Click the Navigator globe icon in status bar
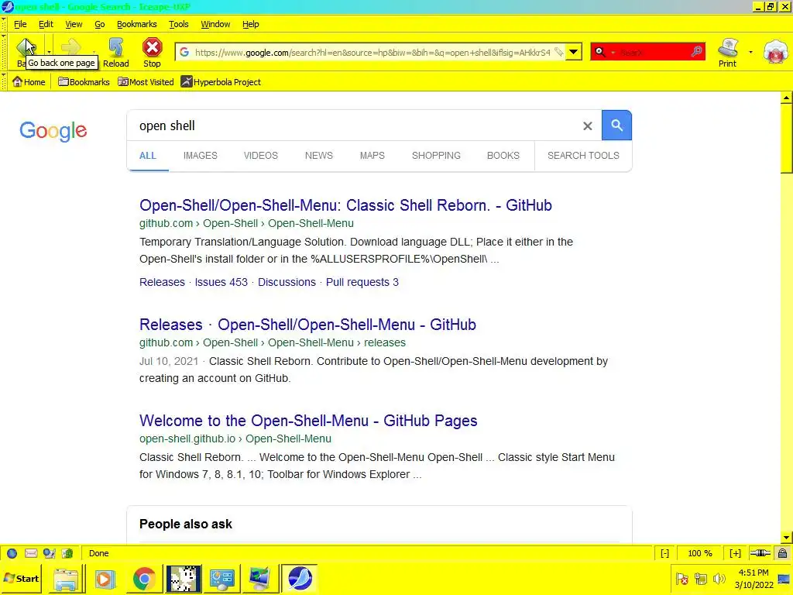 pos(12,553)
